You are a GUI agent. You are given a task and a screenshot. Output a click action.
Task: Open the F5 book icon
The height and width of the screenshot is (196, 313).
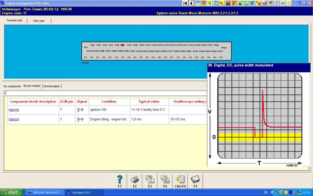[195, 181]
